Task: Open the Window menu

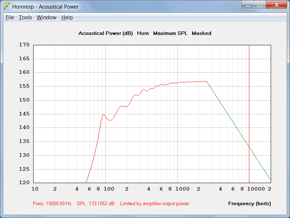Action: tap(46, 17)
